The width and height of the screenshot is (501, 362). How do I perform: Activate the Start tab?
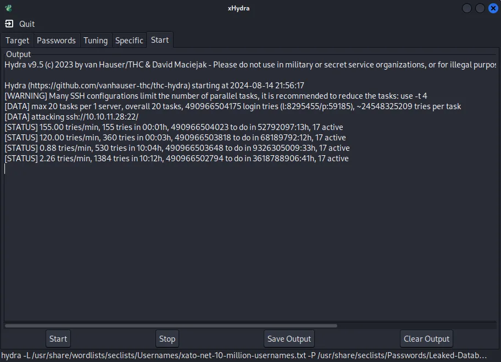[160, 40]
